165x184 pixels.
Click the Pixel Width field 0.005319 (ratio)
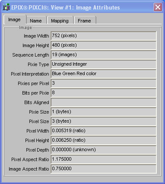point(104,131)
